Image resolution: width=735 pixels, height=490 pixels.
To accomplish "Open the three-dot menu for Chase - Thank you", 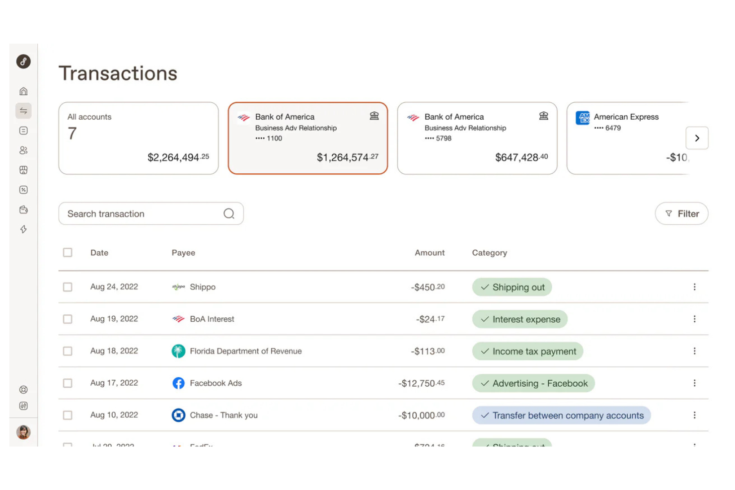I will (695, 415).
